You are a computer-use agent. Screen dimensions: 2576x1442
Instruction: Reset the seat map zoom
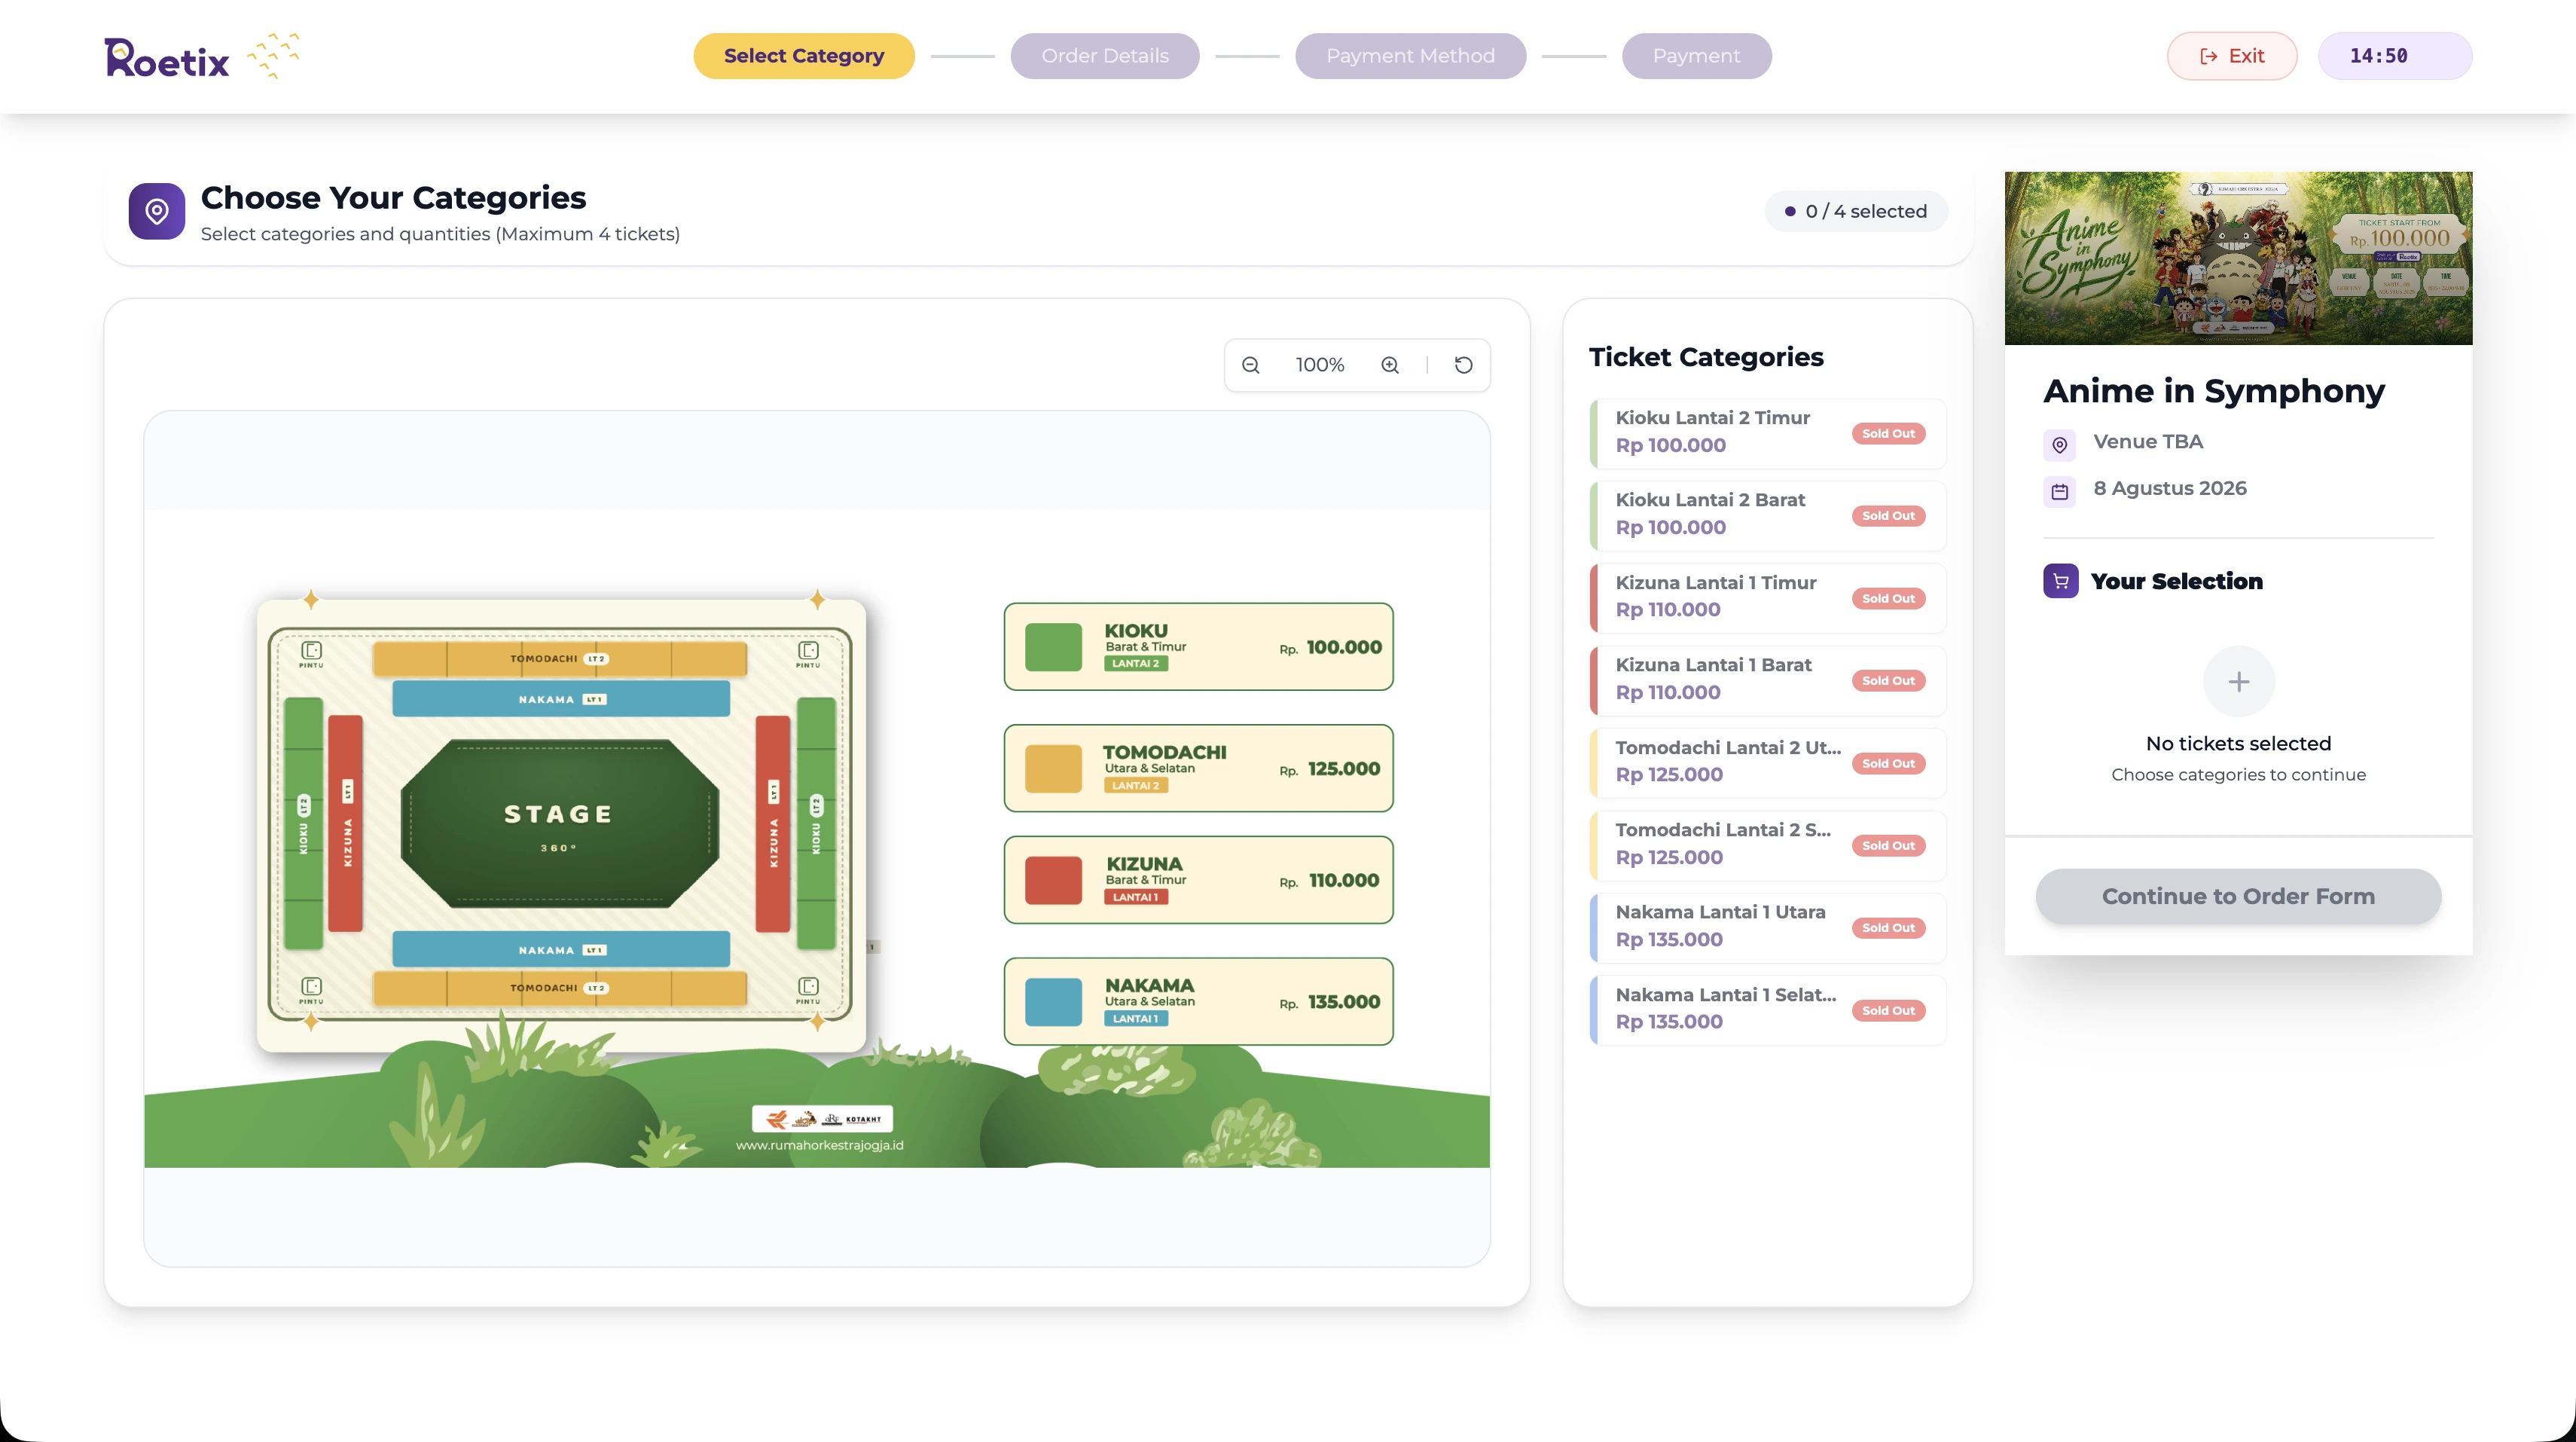tap(1463, 365)
